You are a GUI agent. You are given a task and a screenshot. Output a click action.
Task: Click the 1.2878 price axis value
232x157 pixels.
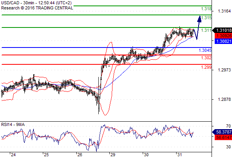[224, 99]
